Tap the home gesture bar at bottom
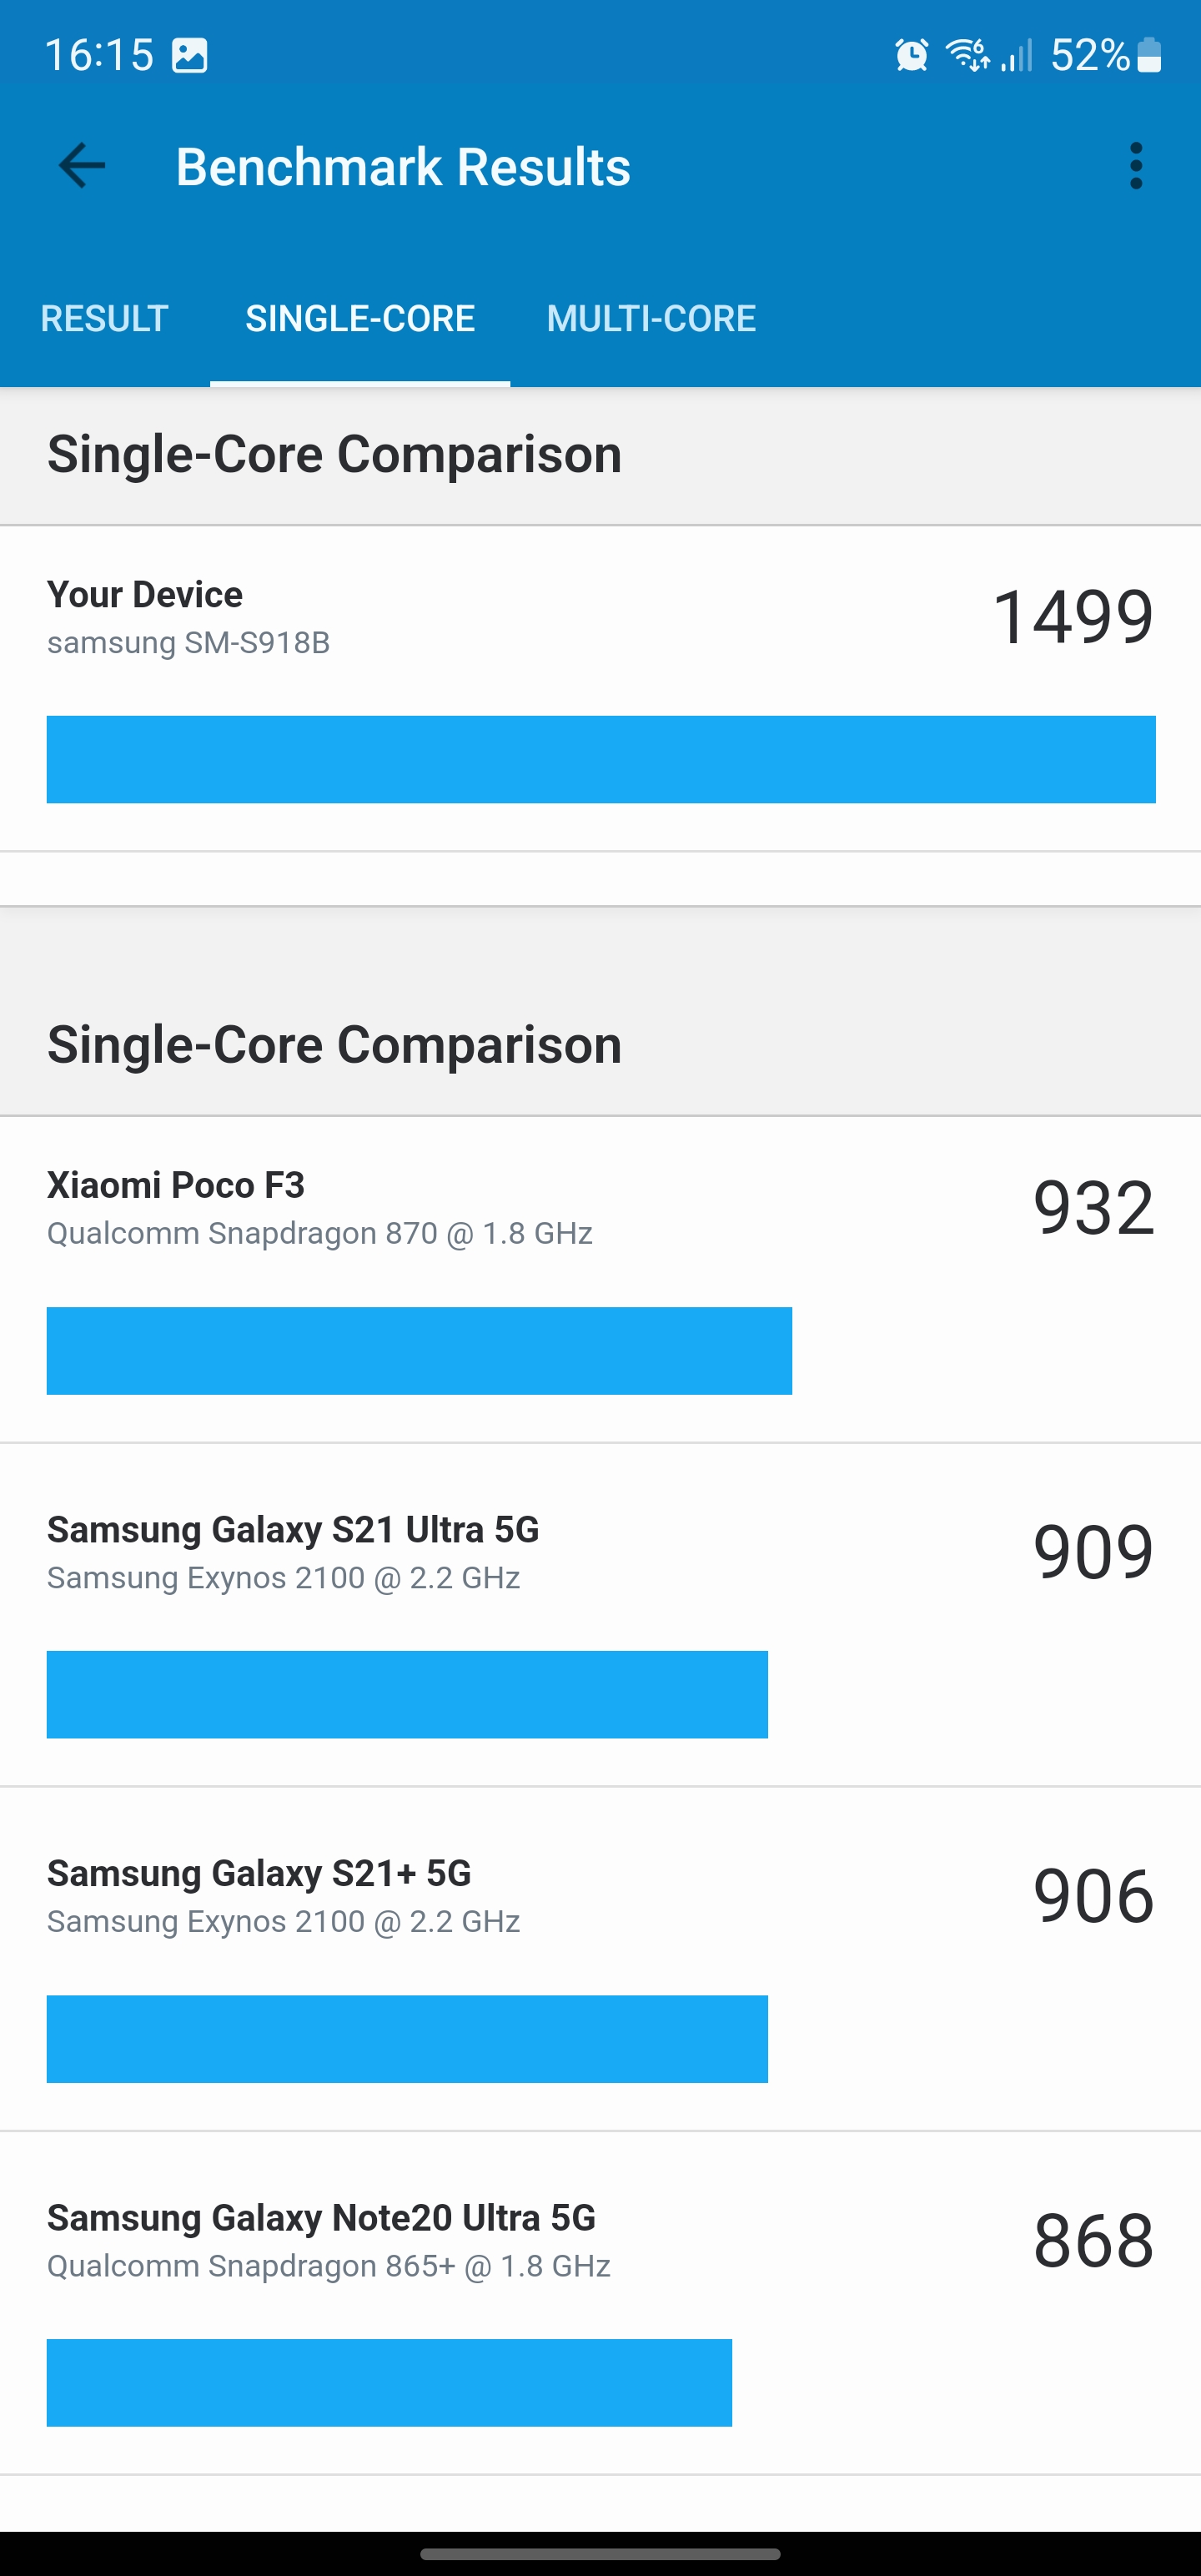The width and height of the screenshot is (1201, 2576). (x=600, y=2553)
